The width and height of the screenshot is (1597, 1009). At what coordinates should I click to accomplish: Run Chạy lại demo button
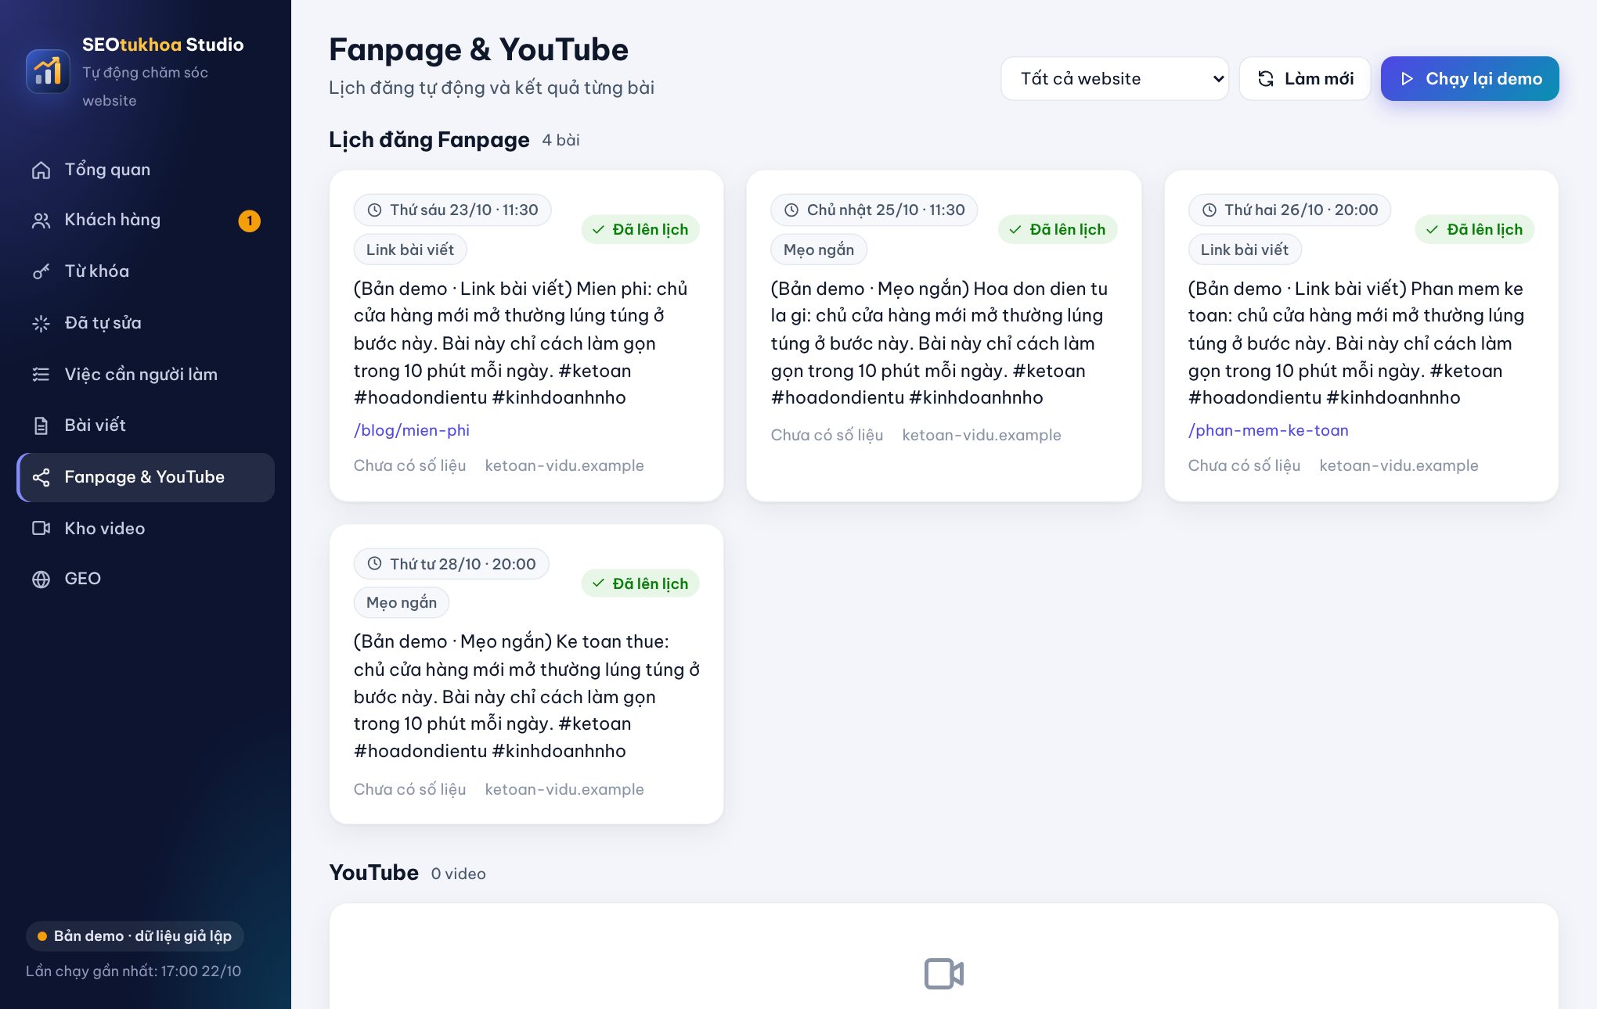pos(1469,78)
